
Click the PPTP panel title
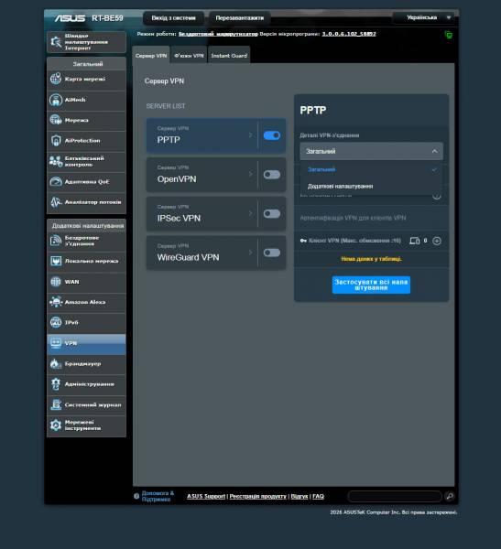click(x=312, y=111)
